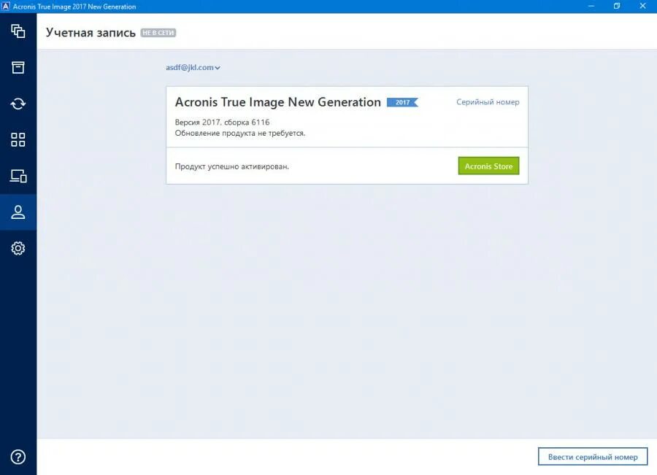Open the Dashboard devices icon
This screenshot has height=475, width=657.
coord(18,176)
